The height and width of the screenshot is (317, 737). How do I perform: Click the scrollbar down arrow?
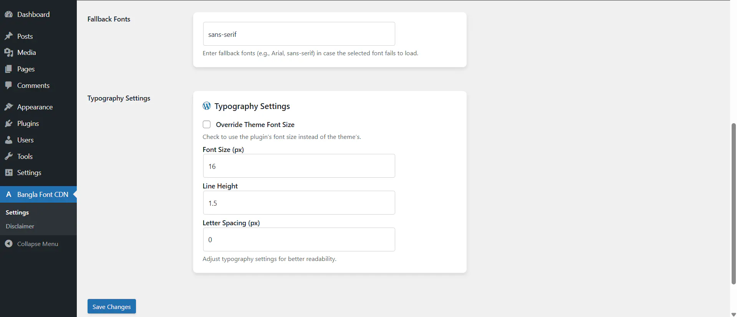734,314
